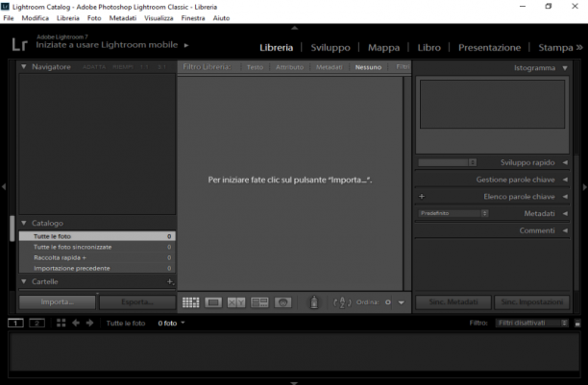Click the Lr logo identity plate
This screenshot has width=588, height=385.
coord(19,44)
